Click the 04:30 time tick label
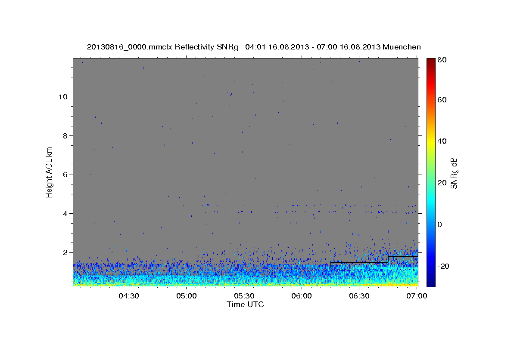 coord(128,296)
